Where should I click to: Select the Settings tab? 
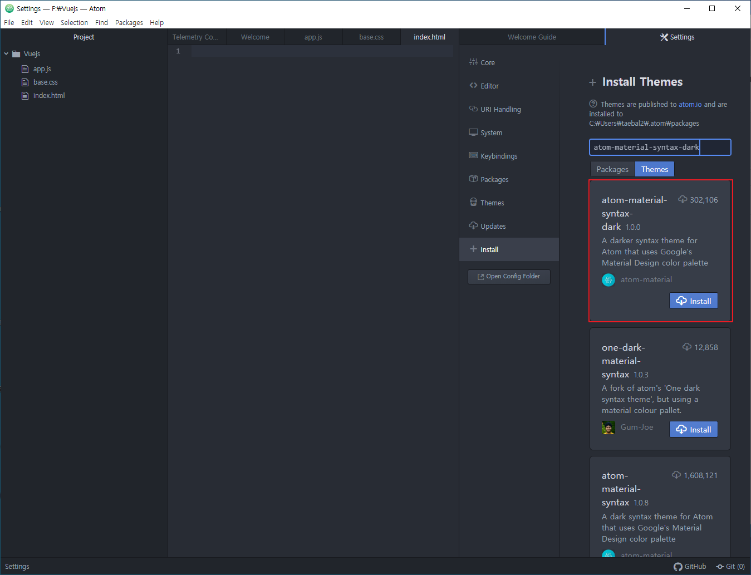coord(678,37)
